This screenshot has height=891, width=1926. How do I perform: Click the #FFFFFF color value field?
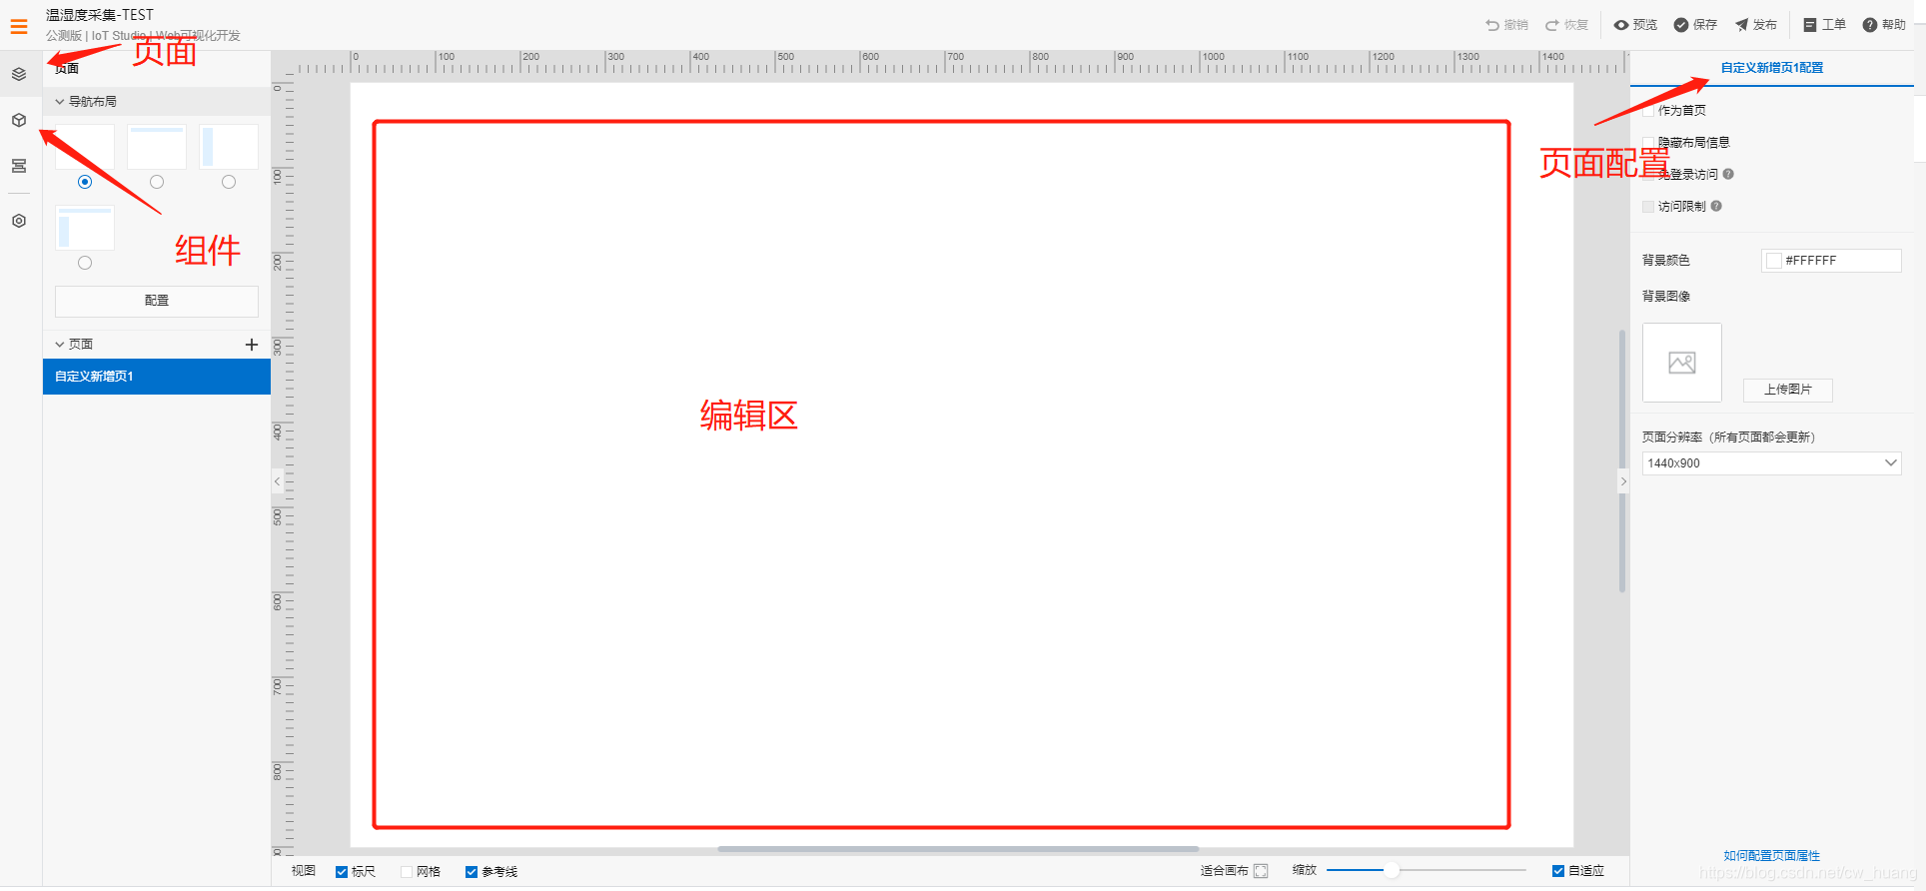1831,261
